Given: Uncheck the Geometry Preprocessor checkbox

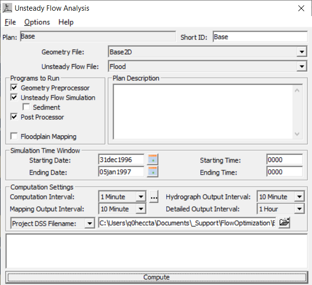Looking at the screenshot, I should click(x=14, y=88).
